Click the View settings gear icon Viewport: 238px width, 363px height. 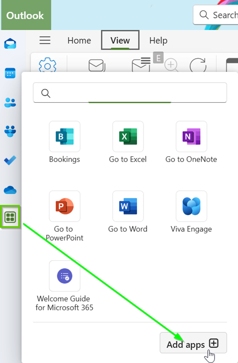click(47, 65)
